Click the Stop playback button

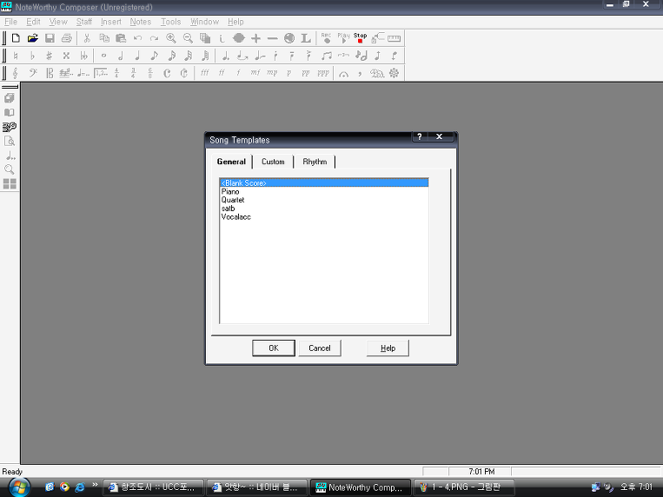[361, 38]
